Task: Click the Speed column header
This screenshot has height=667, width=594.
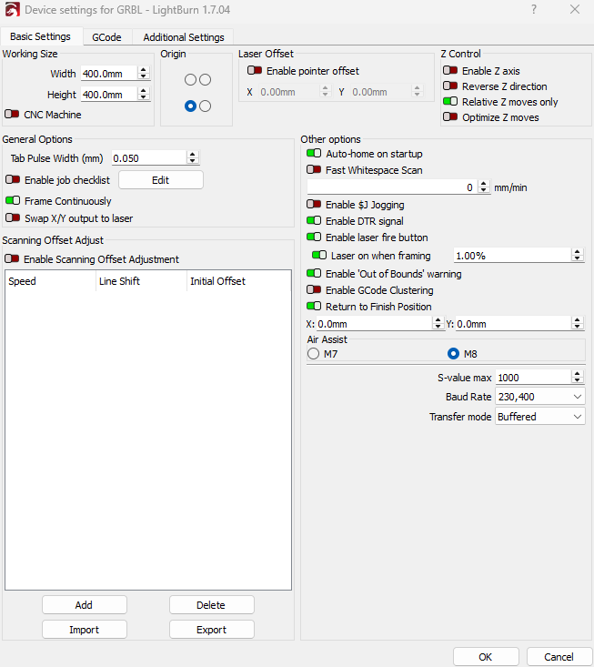Action: [50, 281]
